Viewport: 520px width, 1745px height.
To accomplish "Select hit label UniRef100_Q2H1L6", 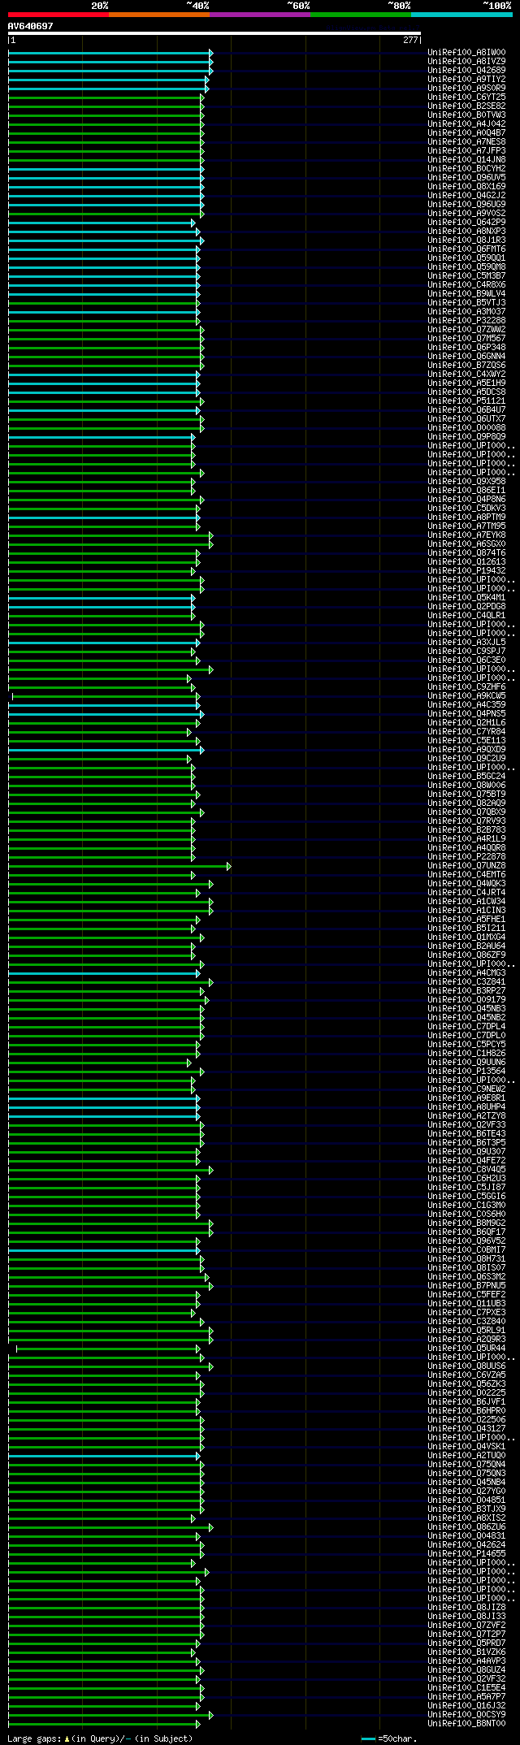I will (466, 723).
